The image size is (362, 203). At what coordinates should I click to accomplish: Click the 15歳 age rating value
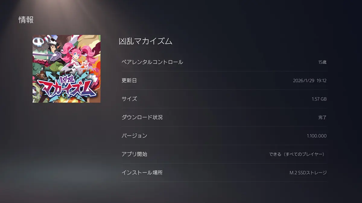322,62
